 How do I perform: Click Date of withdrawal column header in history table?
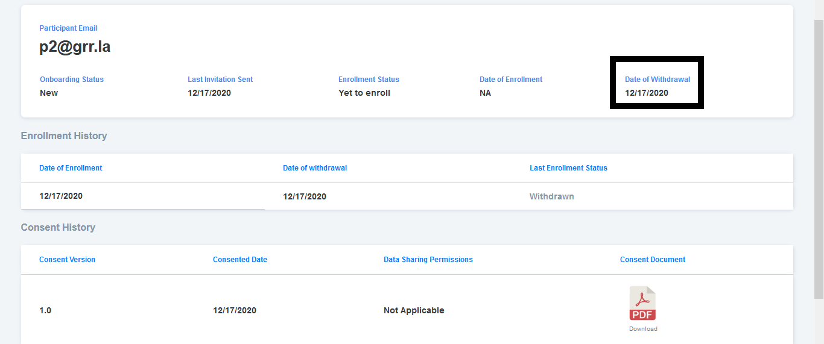click(x=315, y=168)
